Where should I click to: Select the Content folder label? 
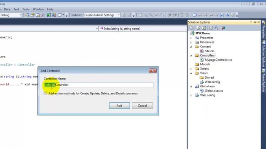click(205, 46)
